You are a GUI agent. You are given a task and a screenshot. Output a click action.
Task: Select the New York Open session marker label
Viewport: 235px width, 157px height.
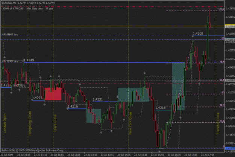click(130, 123)
